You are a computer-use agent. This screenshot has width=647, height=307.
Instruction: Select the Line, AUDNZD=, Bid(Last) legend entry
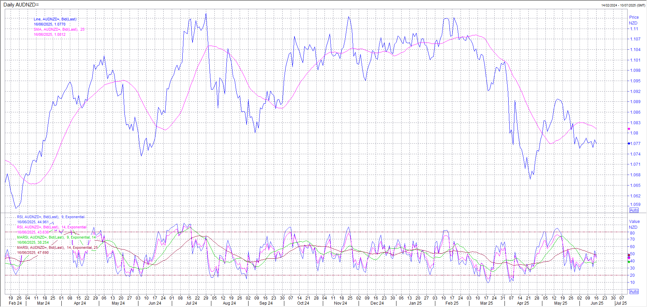[x=55, y=19]
